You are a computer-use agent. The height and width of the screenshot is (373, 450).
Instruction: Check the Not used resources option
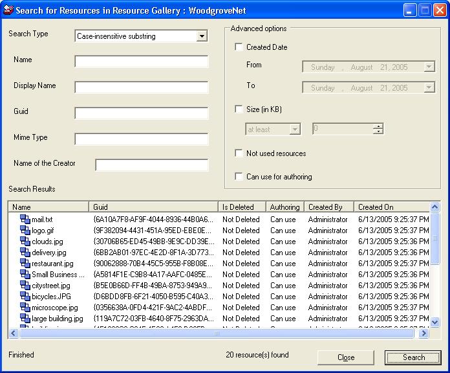pyautogui.click(x=239, y=153)
